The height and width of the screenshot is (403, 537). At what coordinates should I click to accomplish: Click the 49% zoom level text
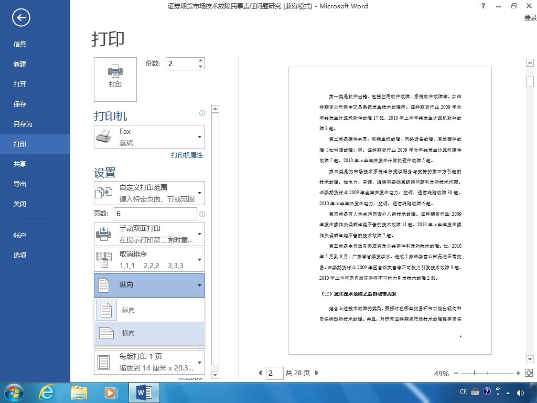tap(441, 374)
